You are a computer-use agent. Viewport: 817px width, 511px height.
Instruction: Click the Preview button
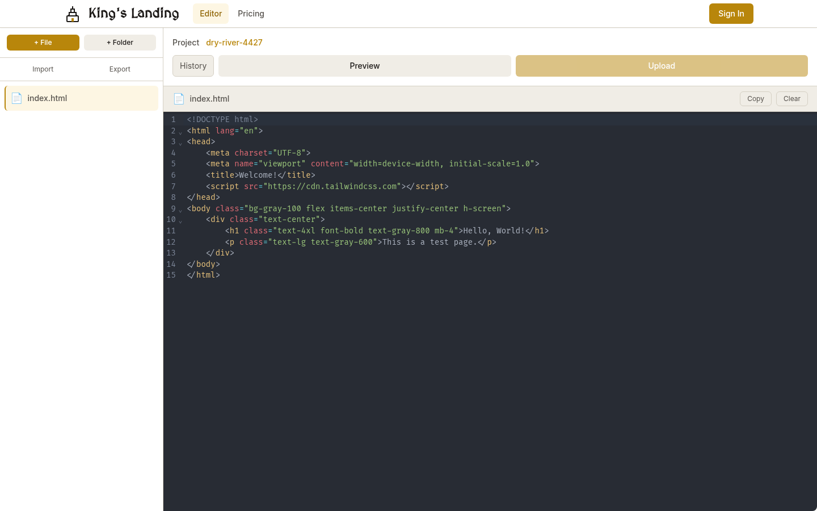[x=365, y=66]
